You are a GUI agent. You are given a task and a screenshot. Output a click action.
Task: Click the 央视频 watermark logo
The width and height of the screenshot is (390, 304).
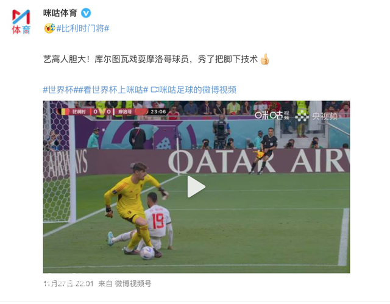tap(316, 116)
